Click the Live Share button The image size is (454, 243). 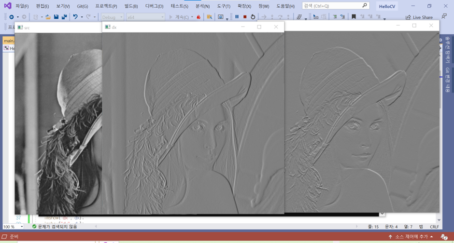point(419,17)
